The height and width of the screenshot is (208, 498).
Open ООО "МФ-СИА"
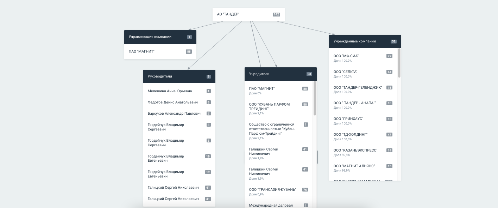pos(346,56)
